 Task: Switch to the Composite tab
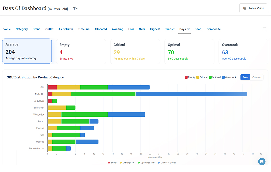point(214,29)
